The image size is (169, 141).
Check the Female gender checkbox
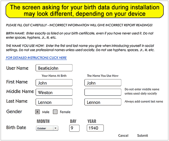pos(55,112)
